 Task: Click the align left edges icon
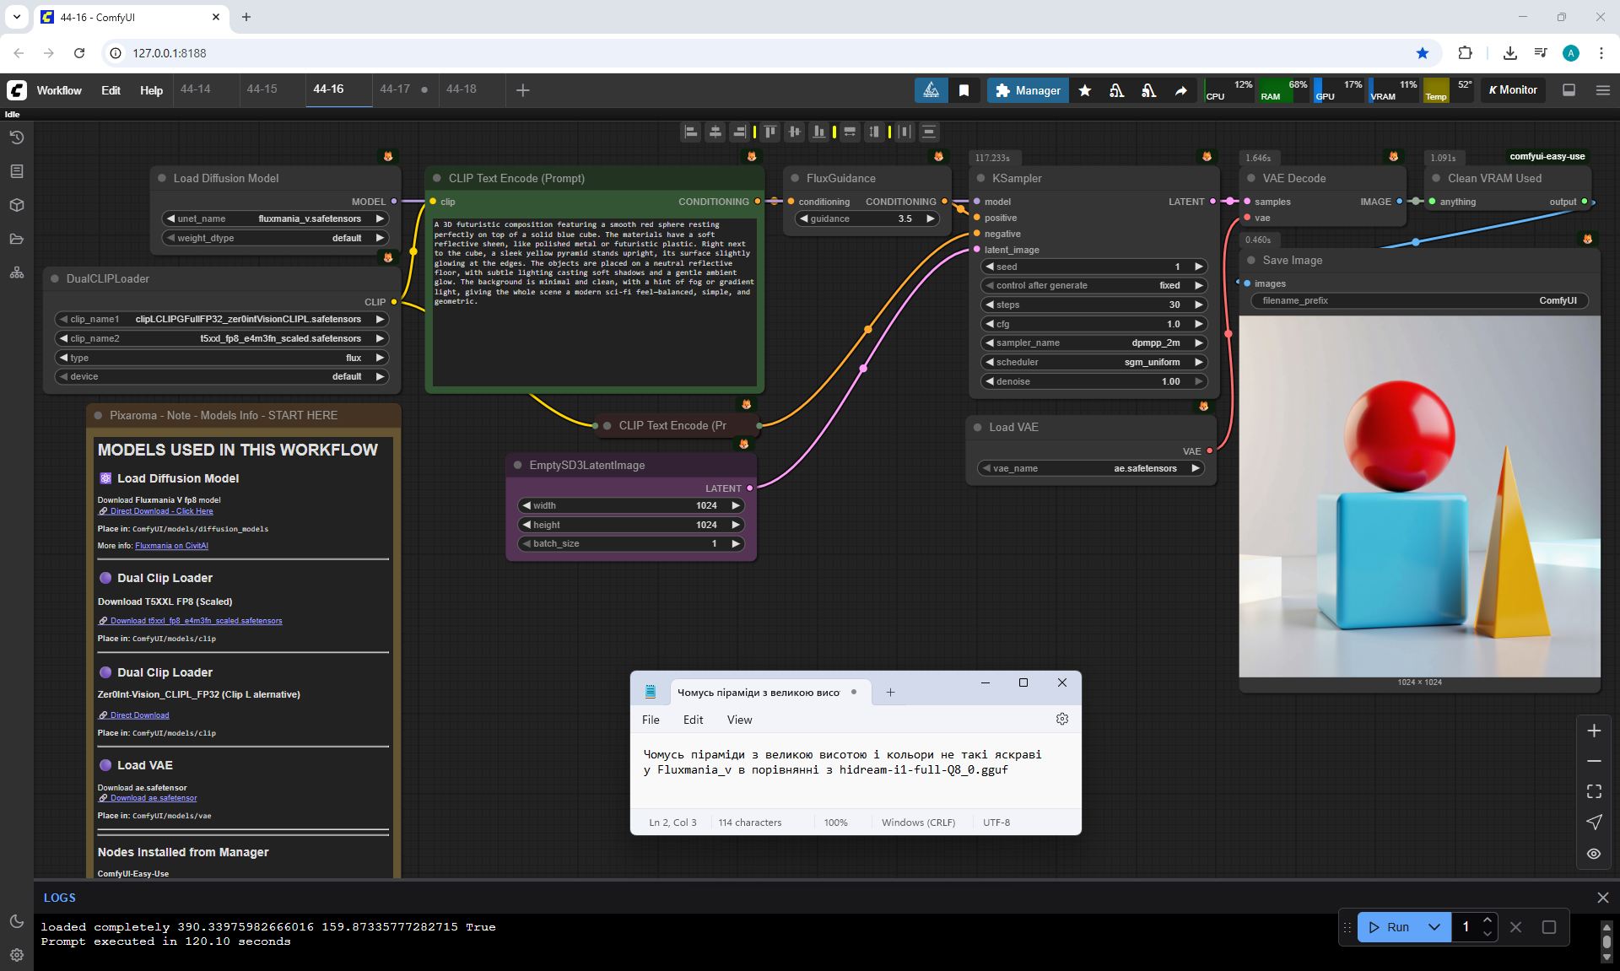(x=691, y=132)
